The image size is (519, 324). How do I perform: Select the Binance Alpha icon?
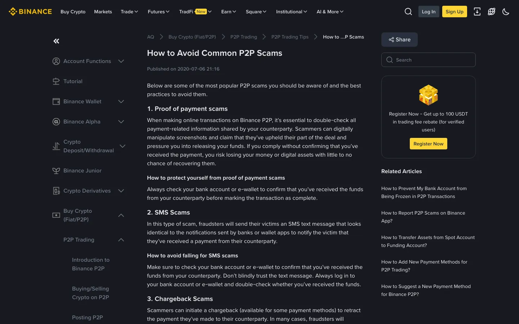56,122
